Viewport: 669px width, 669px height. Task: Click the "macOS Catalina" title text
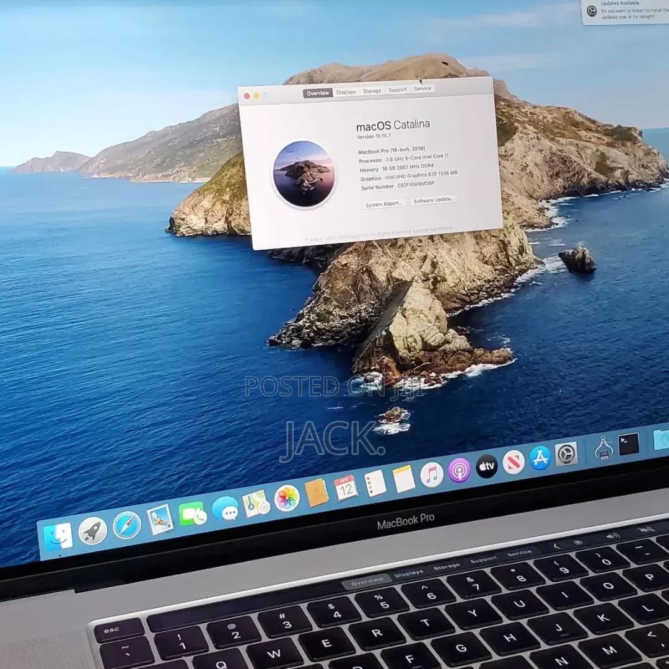pyautogui.click(x=393, y=125)
